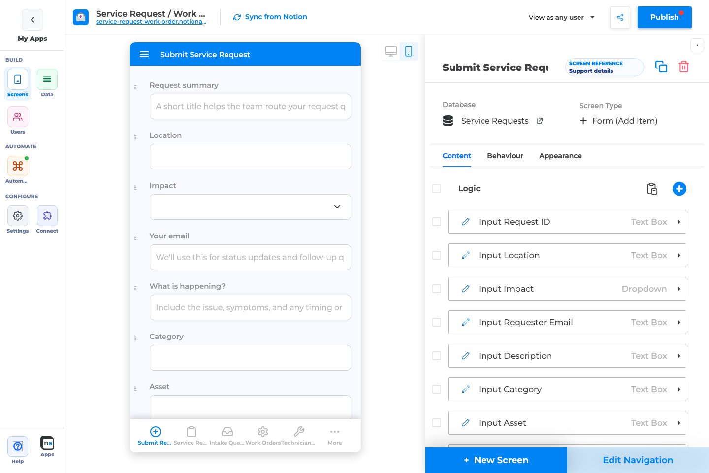Open Work Orders in preview navigation
Screen dimensions: 709x473
263,436
